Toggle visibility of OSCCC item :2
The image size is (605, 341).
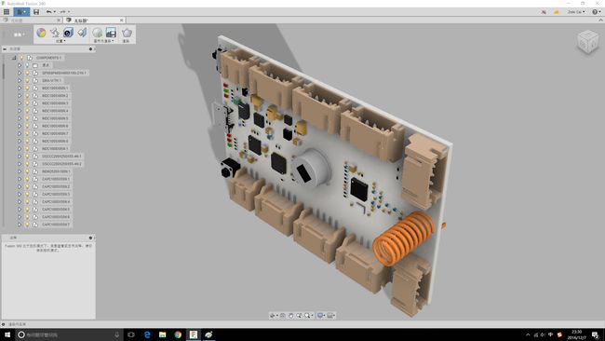[x=27, y=164]
